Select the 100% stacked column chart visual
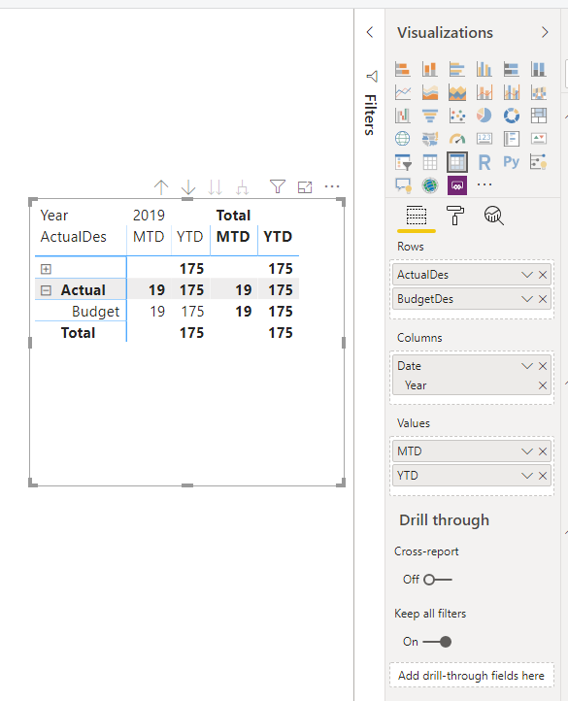The width and height of the screenshot is (568, 701). click(539, 69)
